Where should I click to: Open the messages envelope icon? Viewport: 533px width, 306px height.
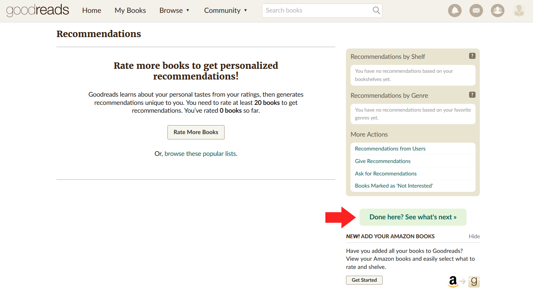(476, 11)
